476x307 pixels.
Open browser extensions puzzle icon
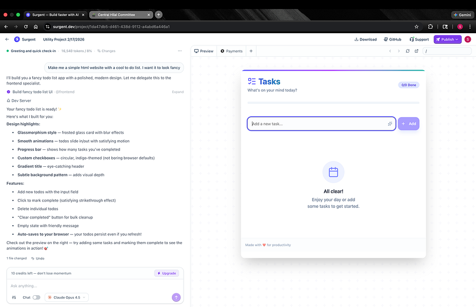430,27
